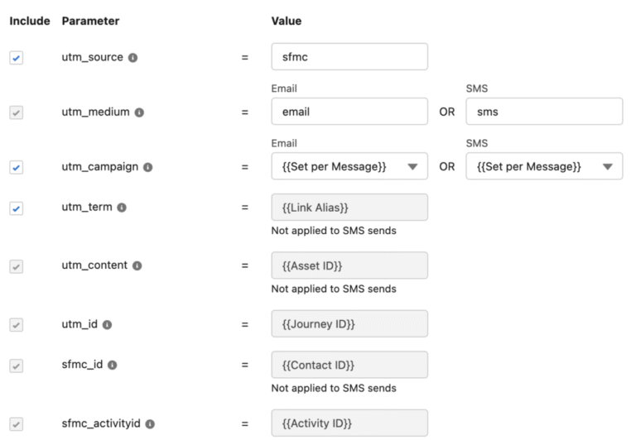Viewport: 636px width, 440px height.
Task: Open the sfmc_id info icon
Action: point(113,365)
